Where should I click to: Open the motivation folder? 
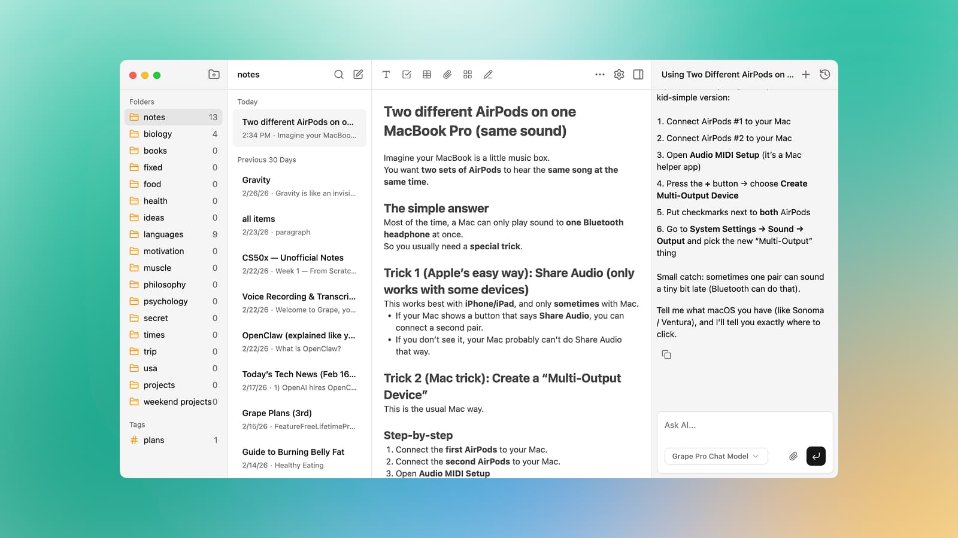174,251
